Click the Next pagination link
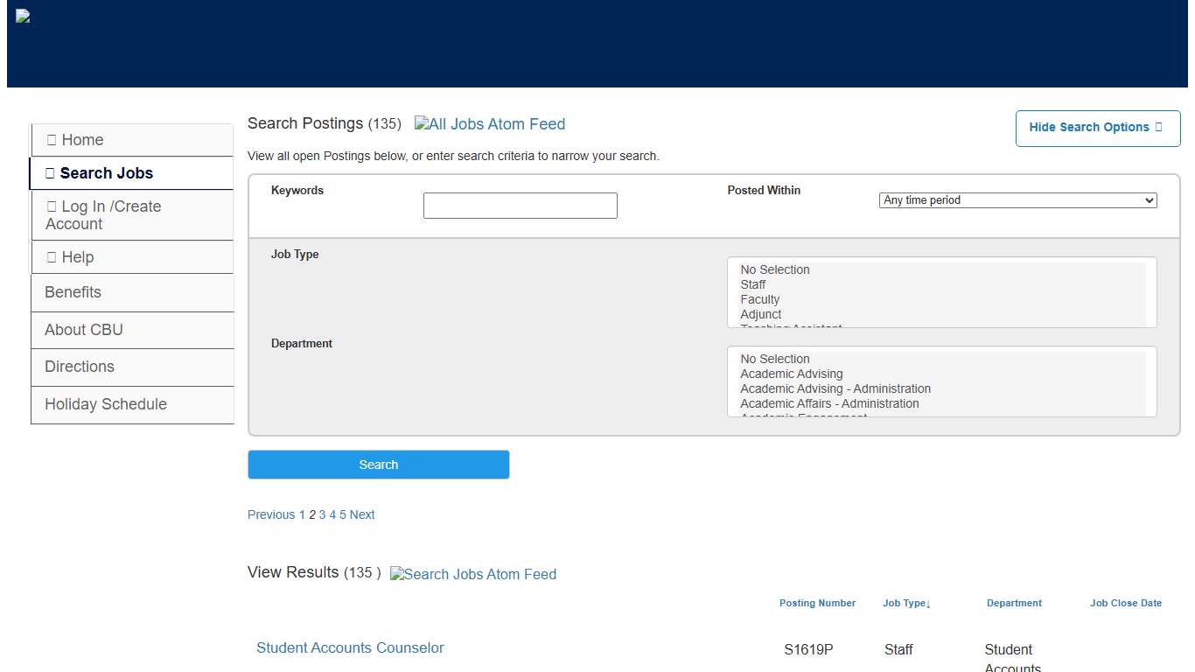The width and height of the screenshot is (1195, 672). [x=362, y=514]
